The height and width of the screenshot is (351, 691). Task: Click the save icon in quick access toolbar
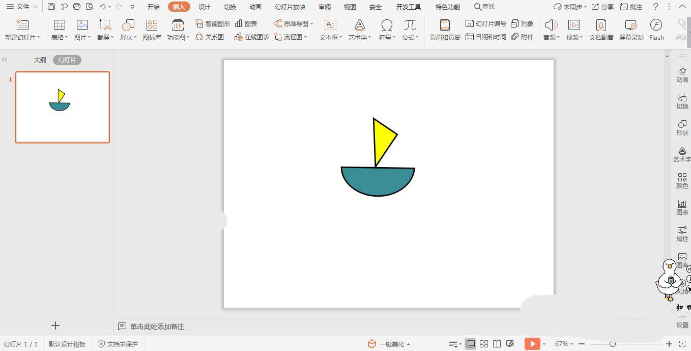point(51,7)
